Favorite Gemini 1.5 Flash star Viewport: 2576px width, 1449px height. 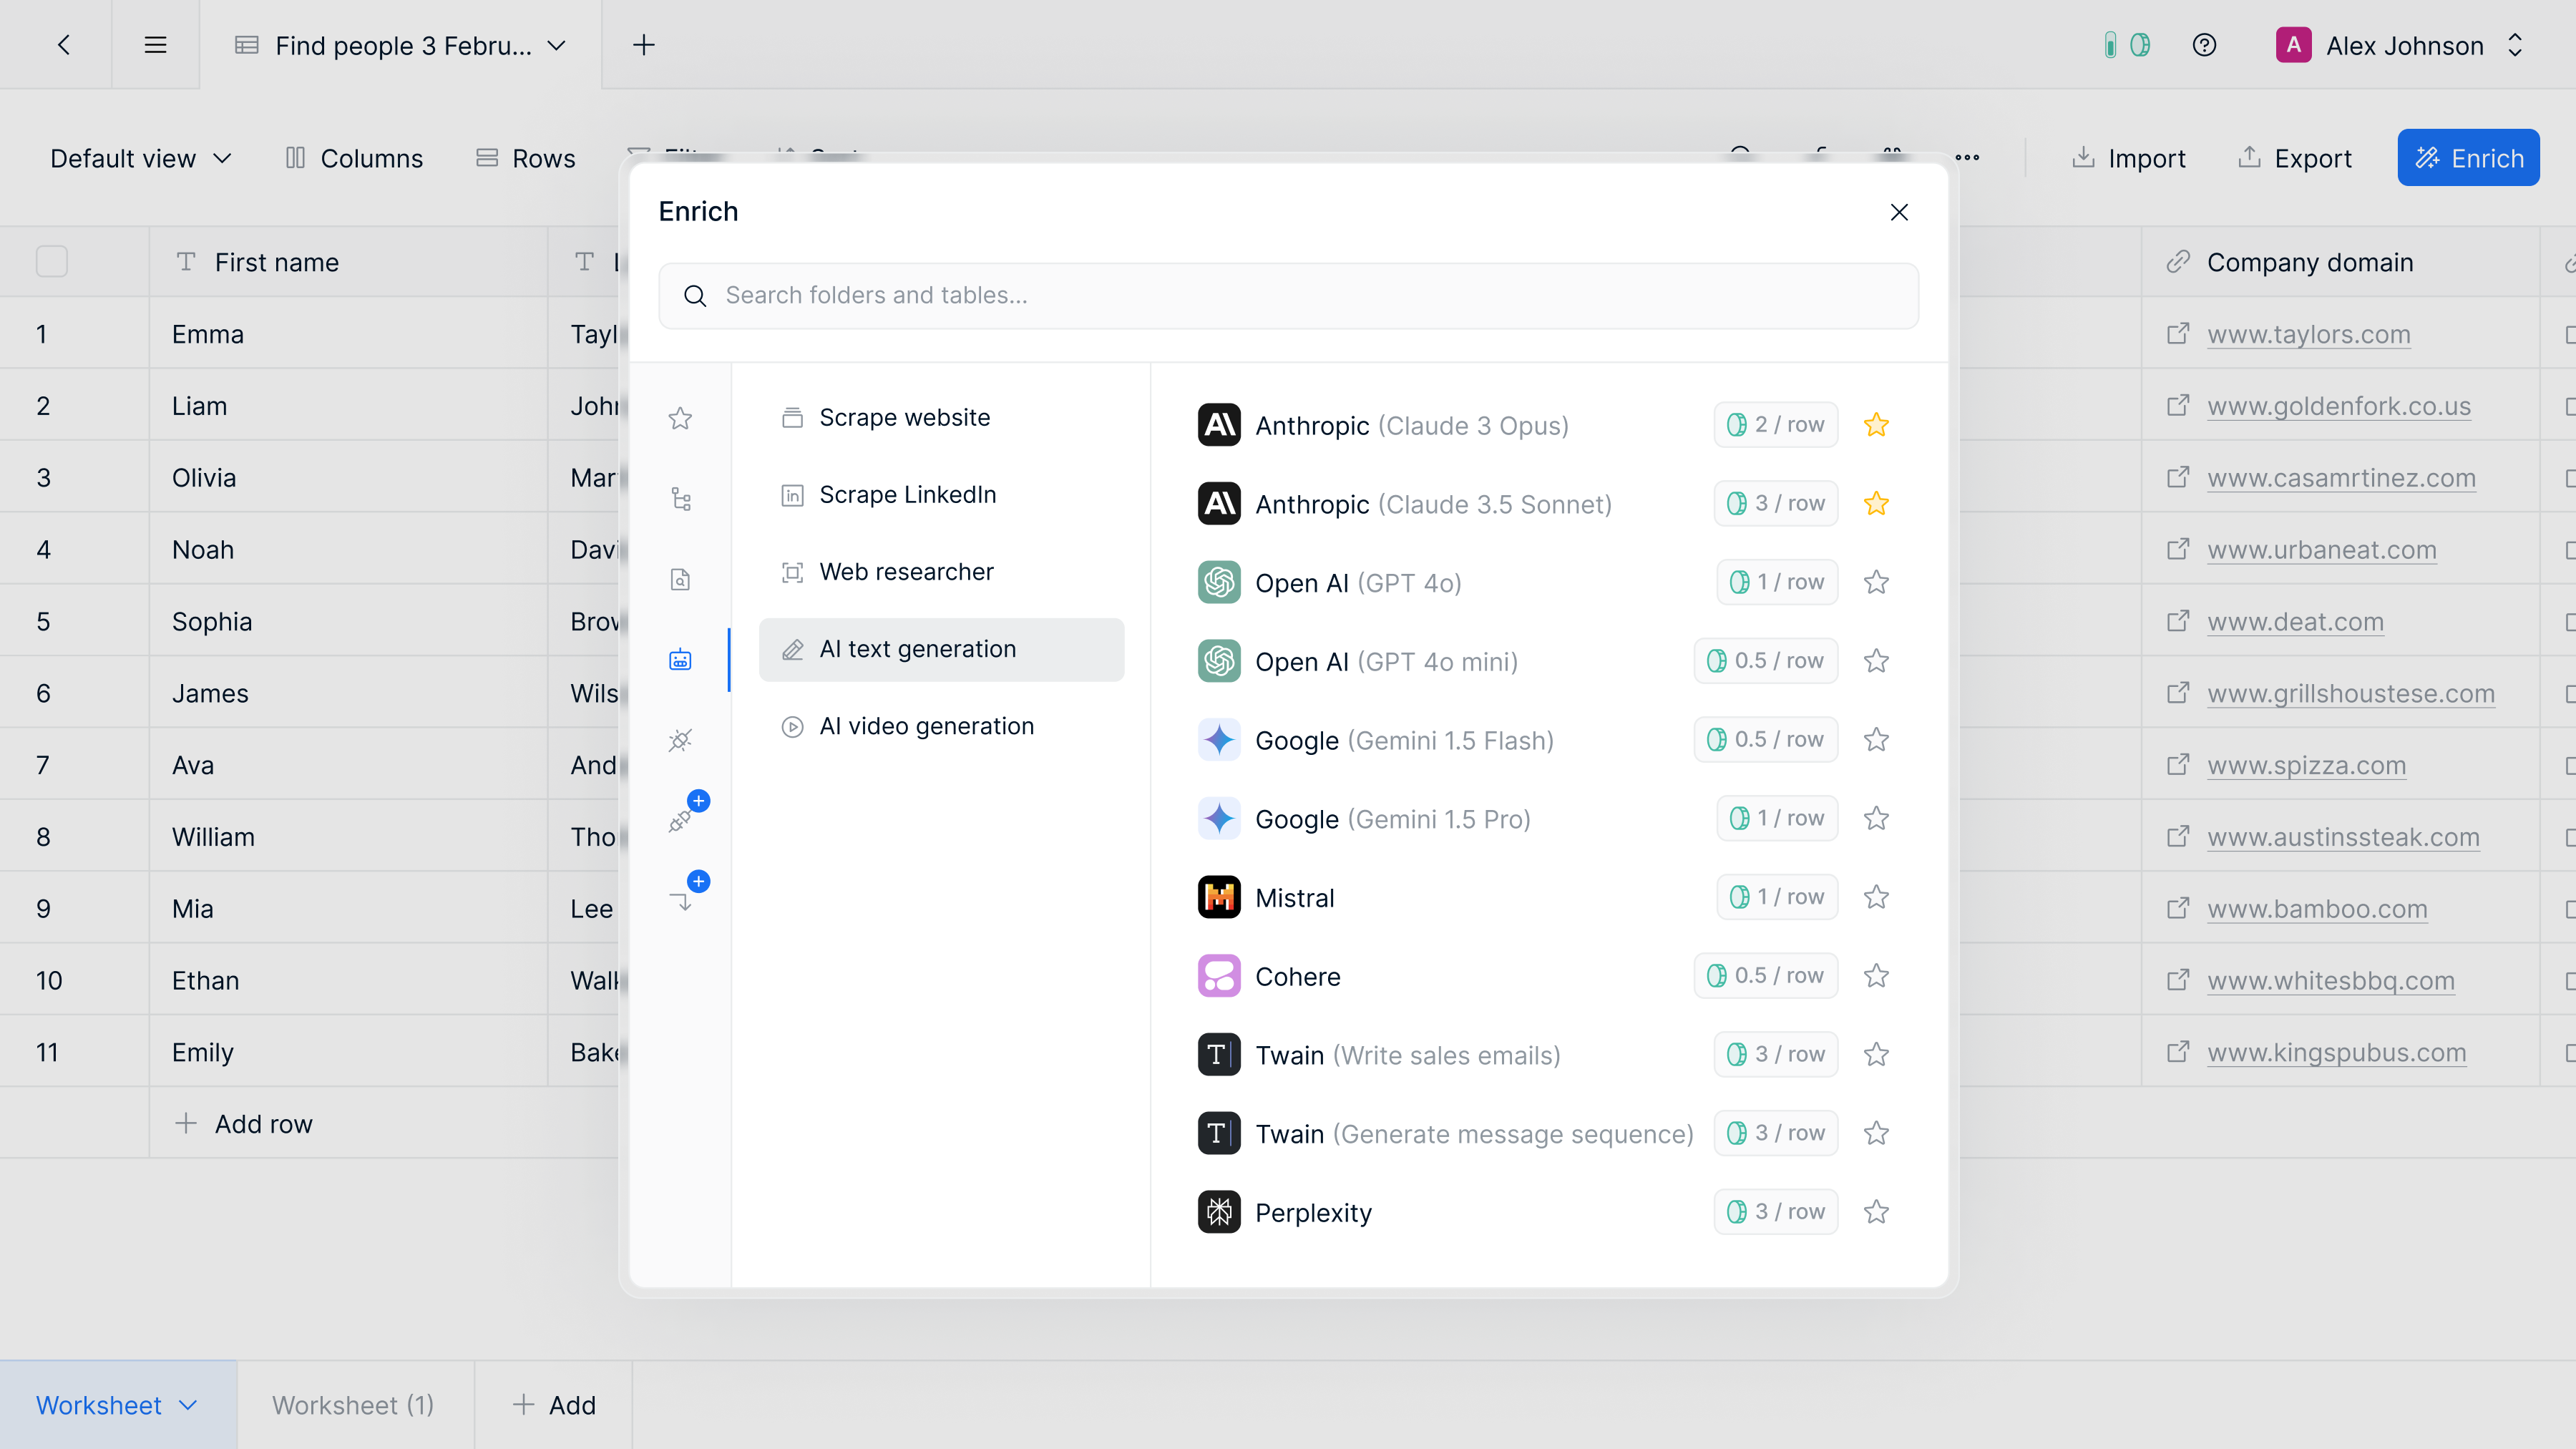click(x=1876, y=740)
